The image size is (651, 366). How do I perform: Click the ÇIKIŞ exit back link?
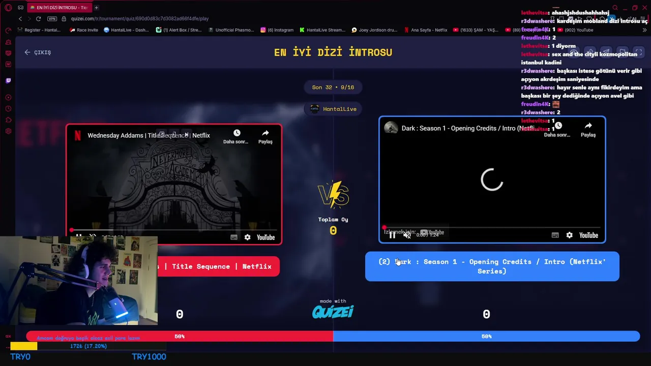click(38, 52)
